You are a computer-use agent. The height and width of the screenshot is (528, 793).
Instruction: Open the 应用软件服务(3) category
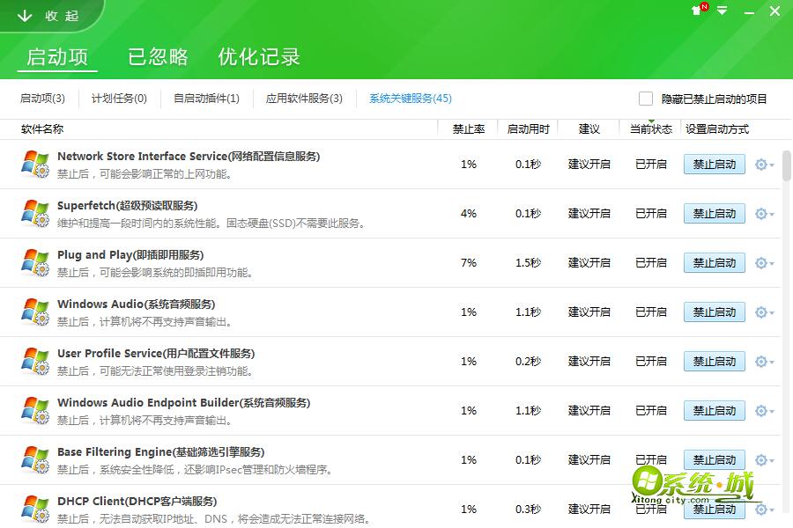coord(304,99)
